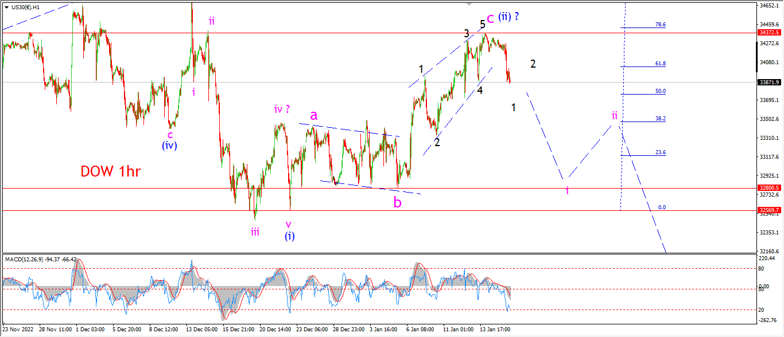Select the 38.2 Fibonacci level label

(660, 119)
